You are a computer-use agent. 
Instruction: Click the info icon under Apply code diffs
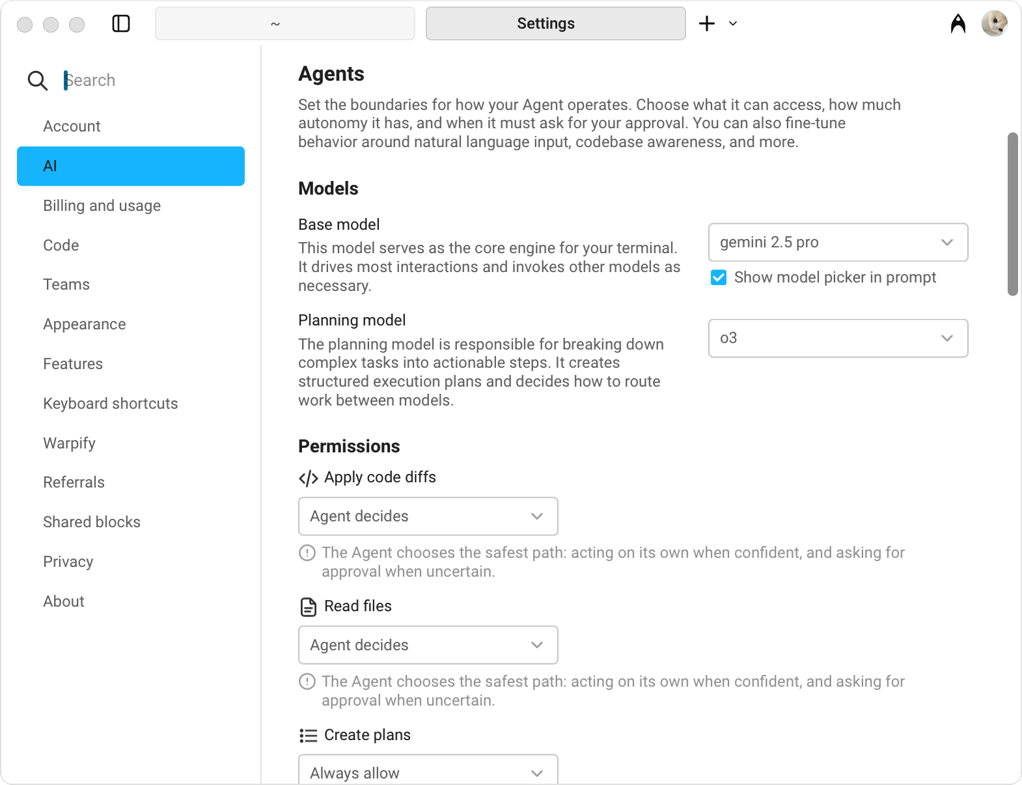pyautogui.click(x=307, y=553)
